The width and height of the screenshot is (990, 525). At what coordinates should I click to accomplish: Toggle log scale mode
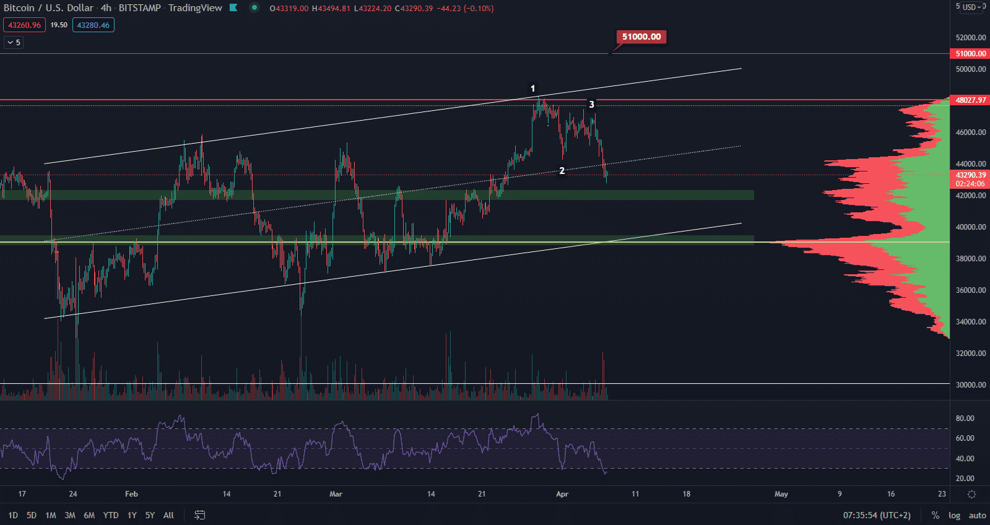click(x=954, y=515)
